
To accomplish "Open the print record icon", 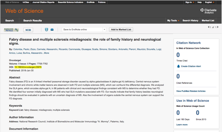I will [47, 30].
